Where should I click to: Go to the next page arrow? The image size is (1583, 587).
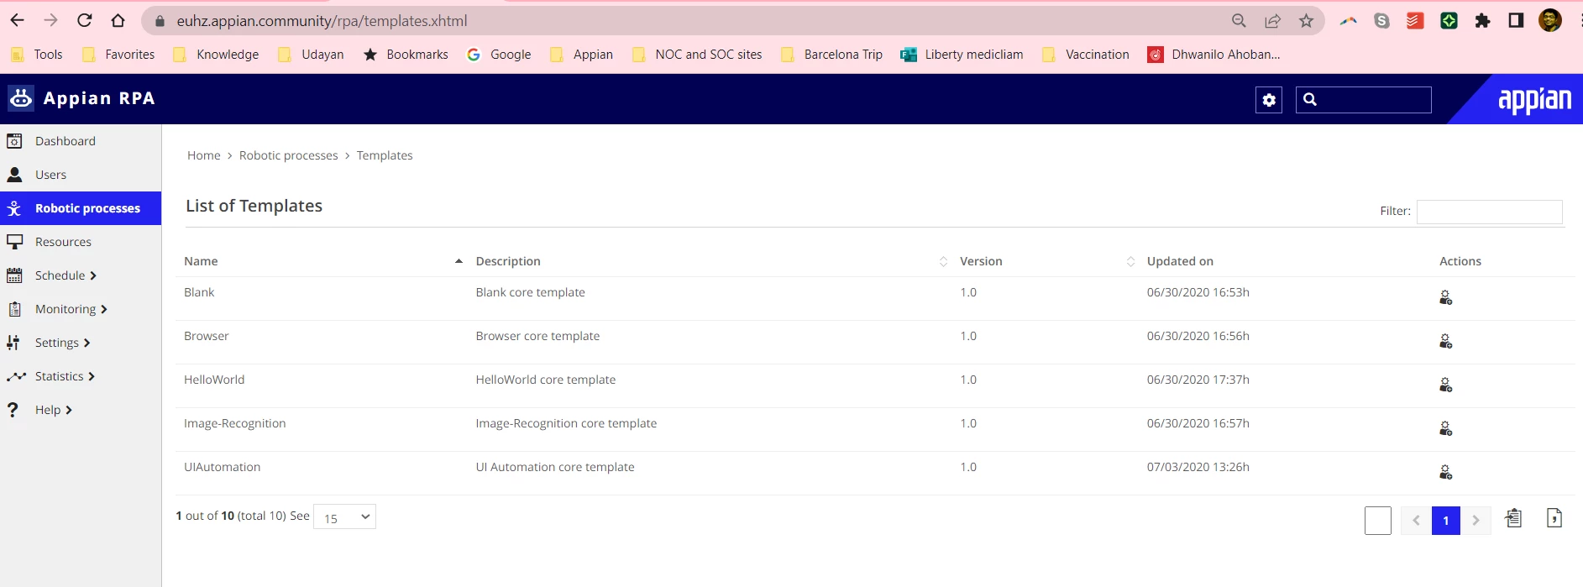1476,521
